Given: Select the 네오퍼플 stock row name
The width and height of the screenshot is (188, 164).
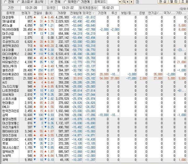Looking at the screenshot, I should coord(8,50).
